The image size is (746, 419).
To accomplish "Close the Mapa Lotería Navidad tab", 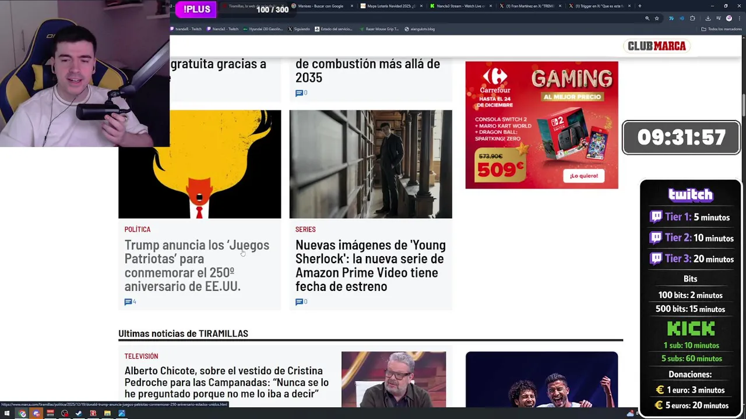I will coord(421,6).
